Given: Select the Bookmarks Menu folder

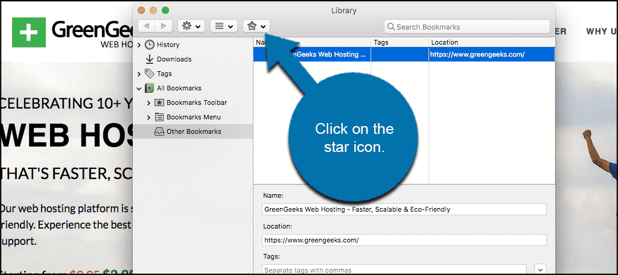Looking at the screenshot, I should [193, 117].
